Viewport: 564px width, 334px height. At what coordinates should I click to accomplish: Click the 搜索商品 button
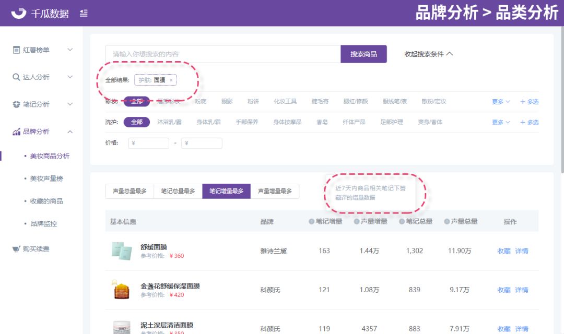pos(363,54)
